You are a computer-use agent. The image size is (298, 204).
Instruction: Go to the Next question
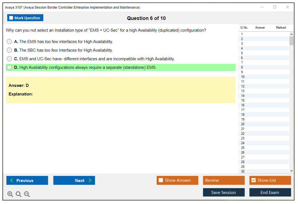click(x=74, y=180)
